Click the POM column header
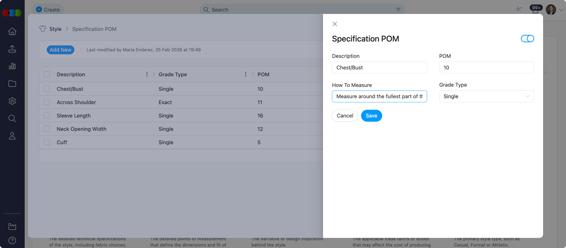The height and width of the screenshot is (248, 566). (x=263, y=74)
